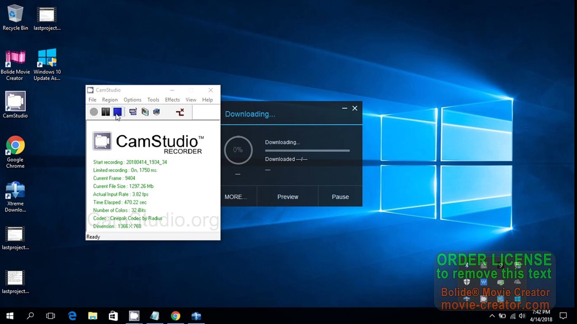The width and height of the screenshot is (577, 324).
Task: Open File Explorer from the taskbar
Action: click(92, 316)
